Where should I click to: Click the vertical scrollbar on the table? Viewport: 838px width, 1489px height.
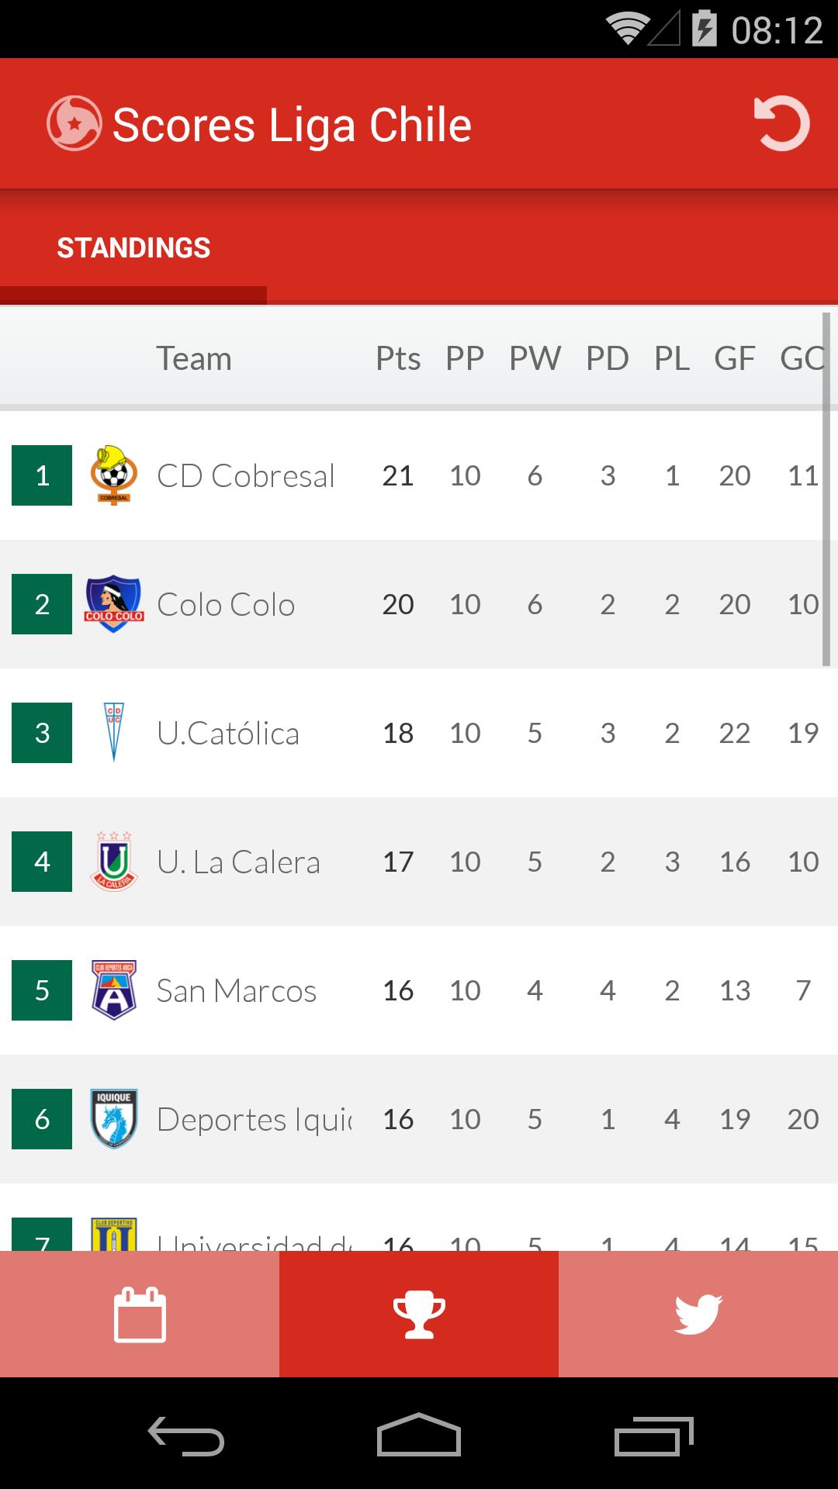pyautogui.click(x=826, y=489)
